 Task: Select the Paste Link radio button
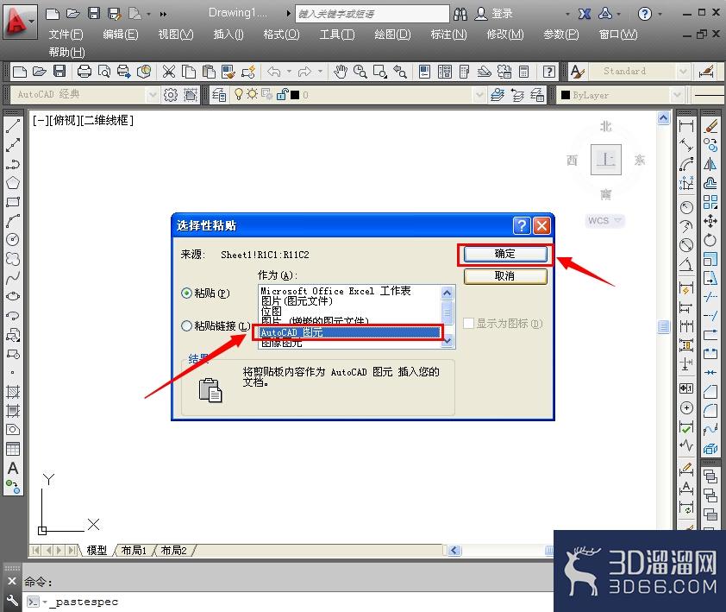coord(186,326)
